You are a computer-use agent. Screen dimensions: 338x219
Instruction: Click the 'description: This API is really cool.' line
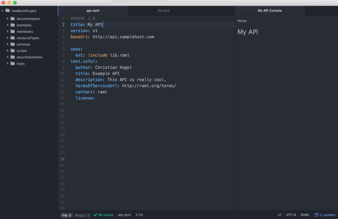120,80
